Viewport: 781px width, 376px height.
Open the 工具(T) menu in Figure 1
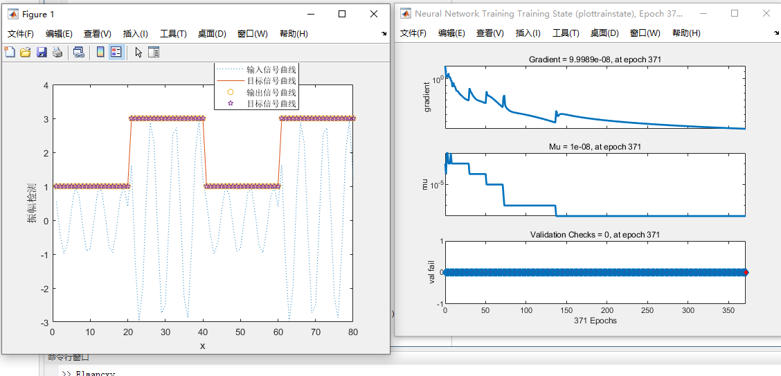click(173, 34)
